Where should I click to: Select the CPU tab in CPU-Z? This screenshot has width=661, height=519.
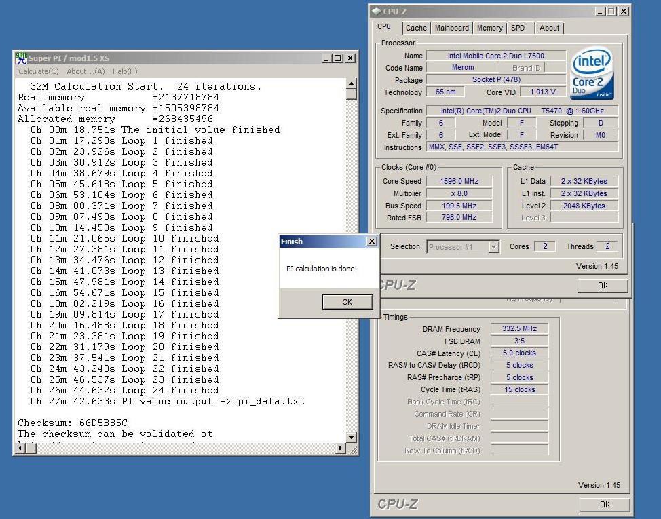pos(384,26)
